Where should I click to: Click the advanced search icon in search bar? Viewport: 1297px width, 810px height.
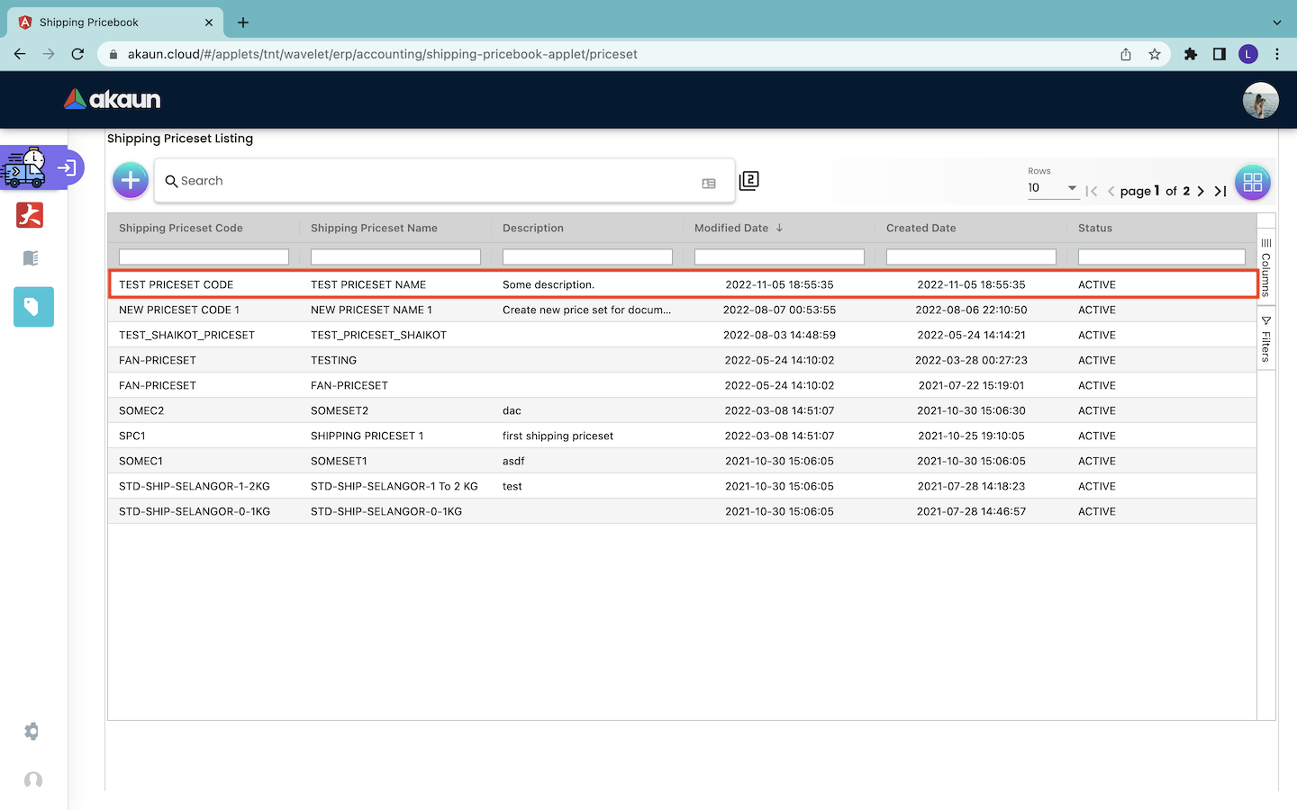(709, 184)
